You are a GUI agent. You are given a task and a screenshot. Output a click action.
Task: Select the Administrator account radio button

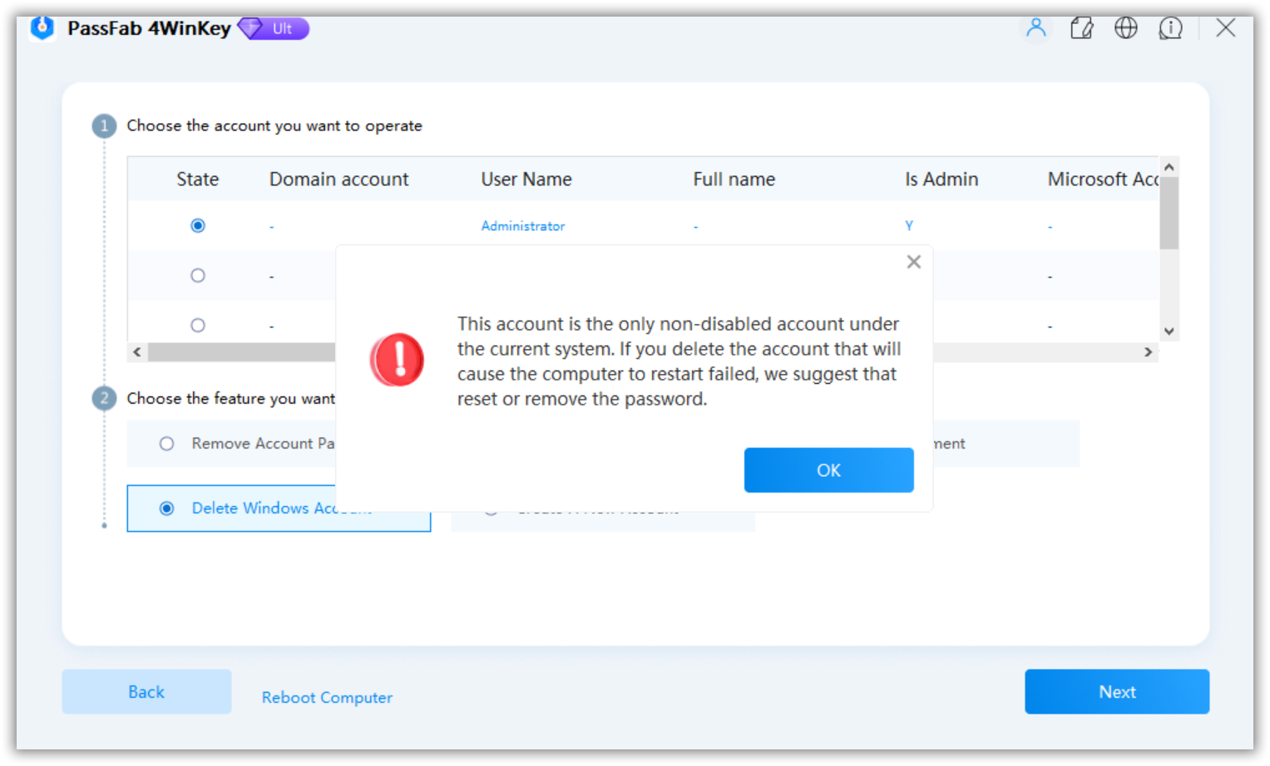197,225
